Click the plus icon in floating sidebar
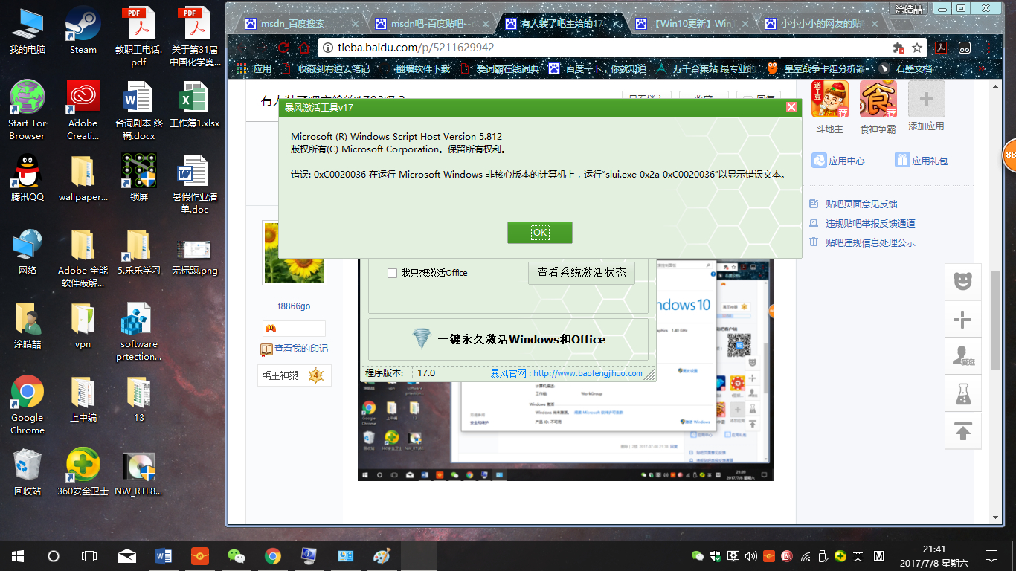Viewport: 1016px width, 571px height. (x=963, y=320)
